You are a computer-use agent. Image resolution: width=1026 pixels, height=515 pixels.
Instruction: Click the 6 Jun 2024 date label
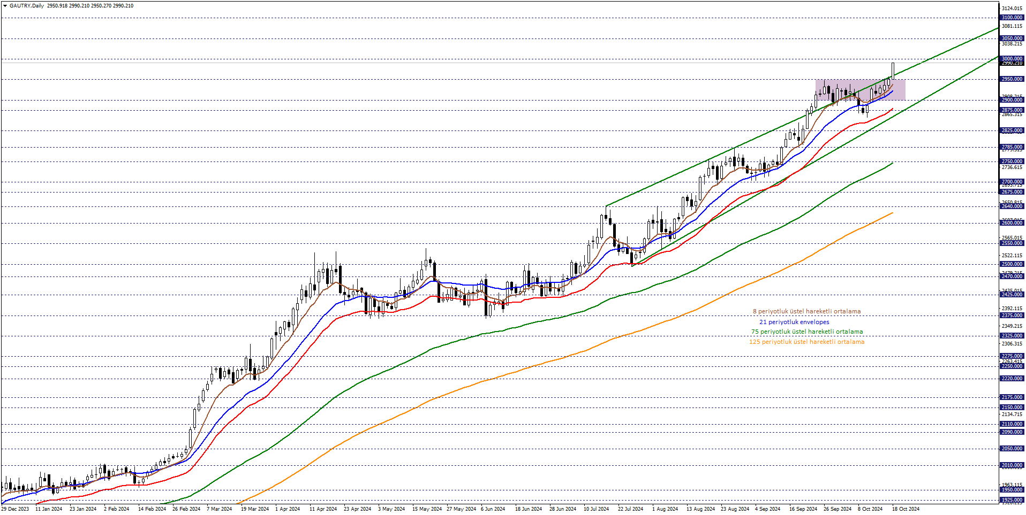(493, 509)
